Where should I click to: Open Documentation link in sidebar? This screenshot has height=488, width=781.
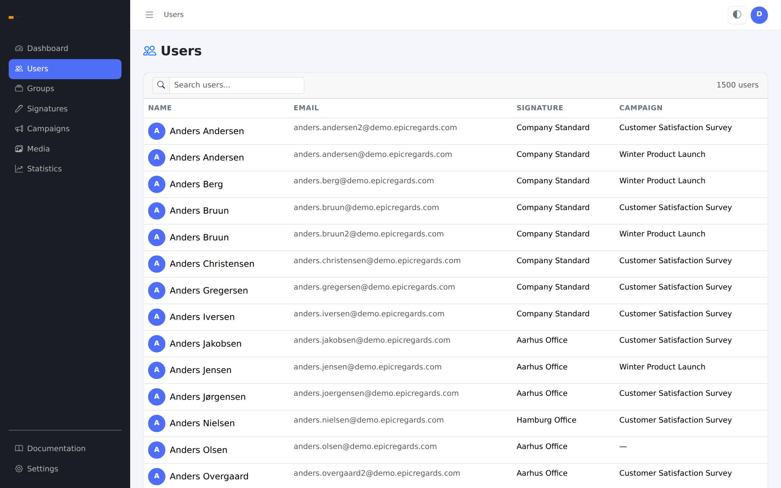click(x=65, y=449)
